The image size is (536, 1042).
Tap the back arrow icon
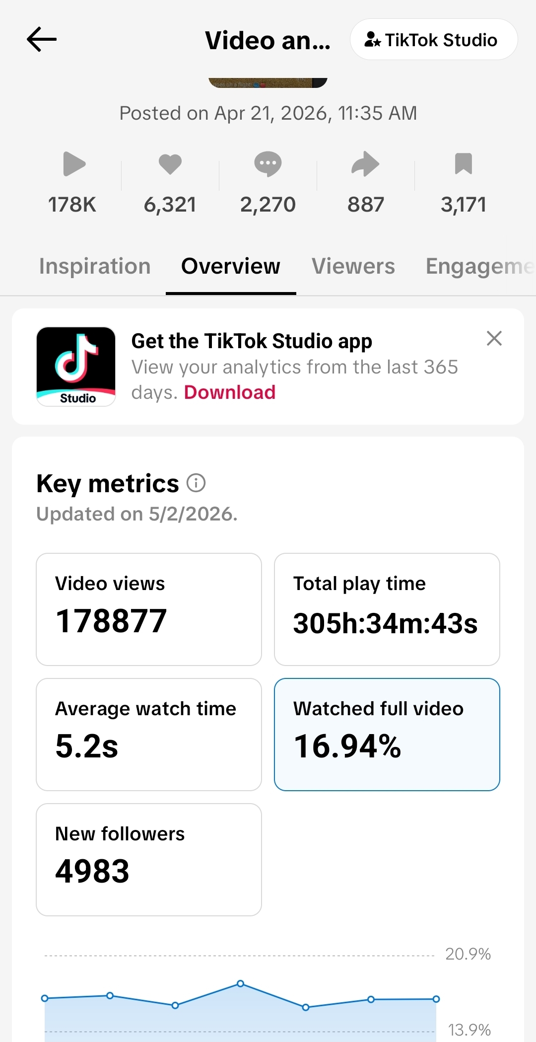tap(42, 40)
